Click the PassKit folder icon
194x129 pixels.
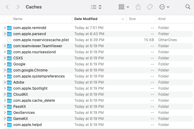9,107
